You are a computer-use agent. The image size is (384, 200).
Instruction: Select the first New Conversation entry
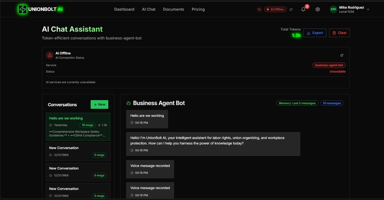click(78, 152)
